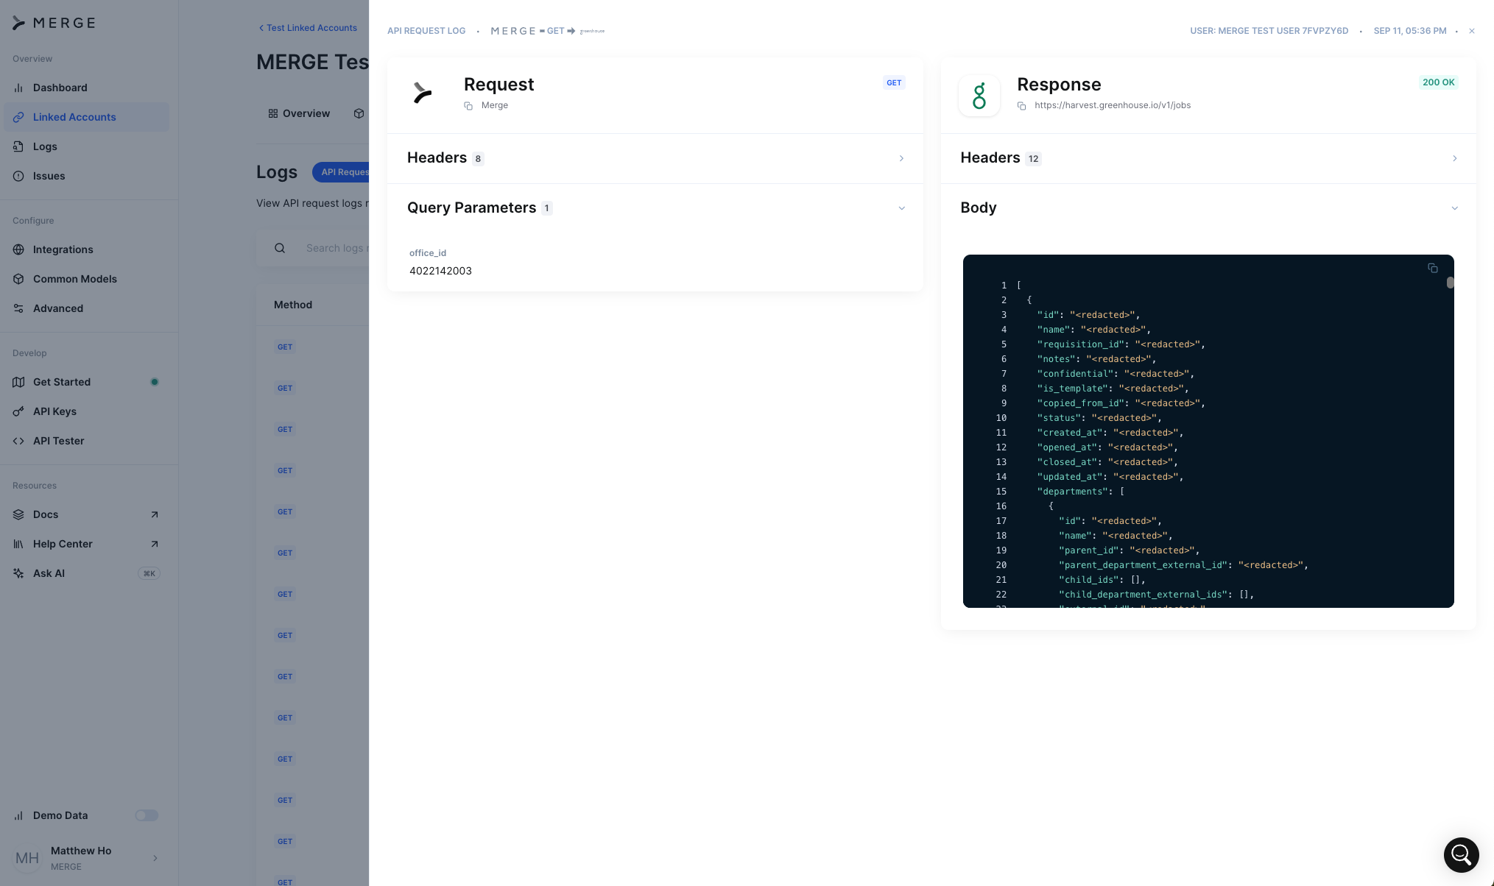
Task: Open the search logs icon
Action: pyautogui.click(x=280, y=249)
